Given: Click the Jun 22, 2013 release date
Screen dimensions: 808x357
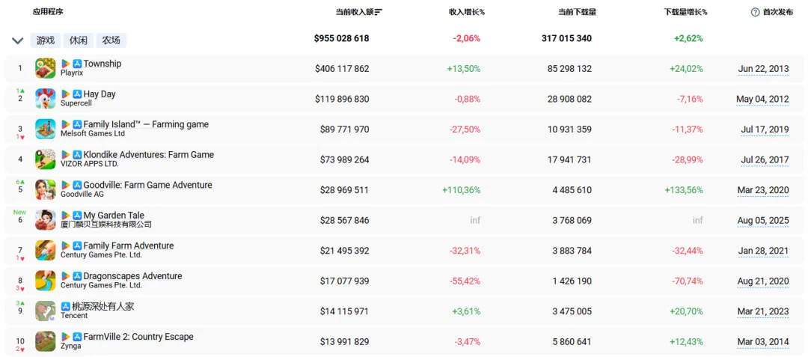Looking at the screenshot, I should pyautogui.click(x=763, y=69).
